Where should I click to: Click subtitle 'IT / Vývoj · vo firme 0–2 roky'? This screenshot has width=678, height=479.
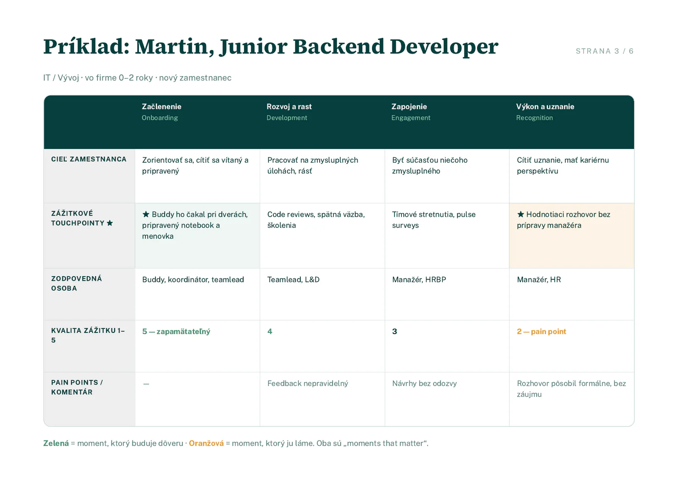tap(98, 78)
